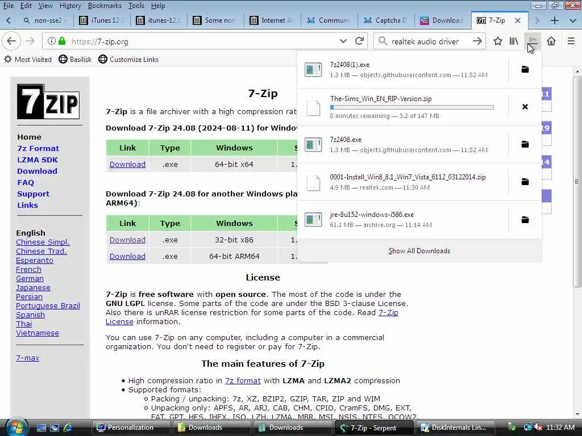Click the 7-ZIP logo image

pos(48,102)
